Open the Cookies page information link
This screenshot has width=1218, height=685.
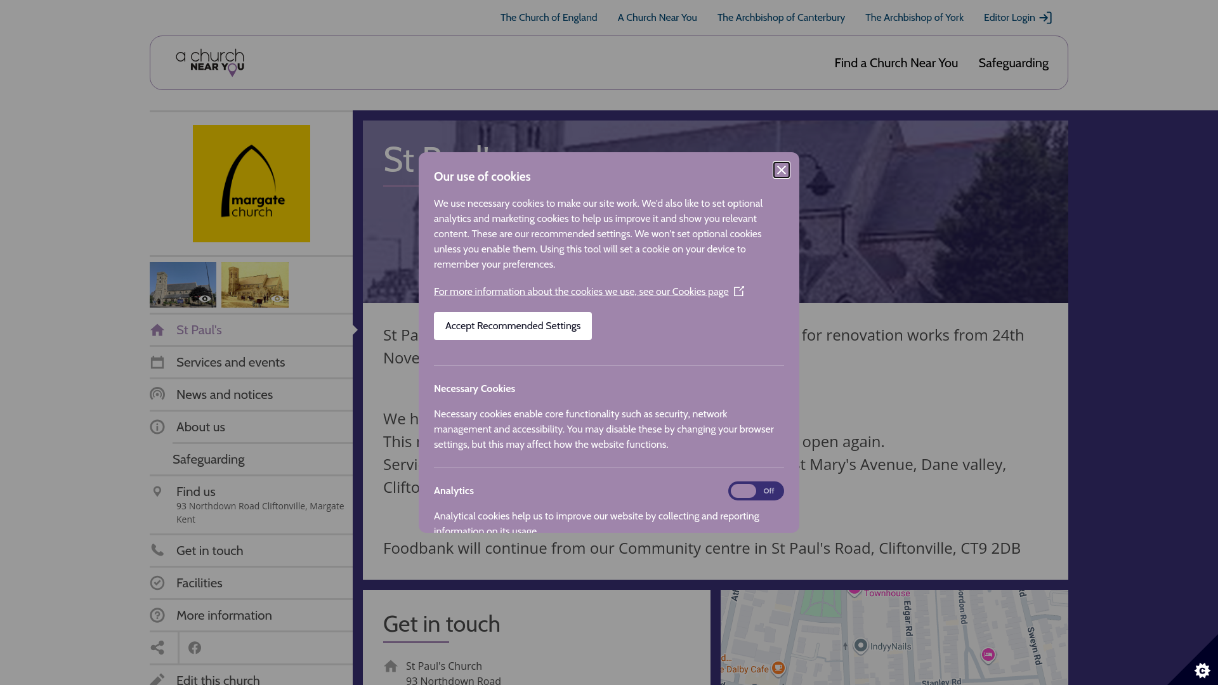pos(581,292)
